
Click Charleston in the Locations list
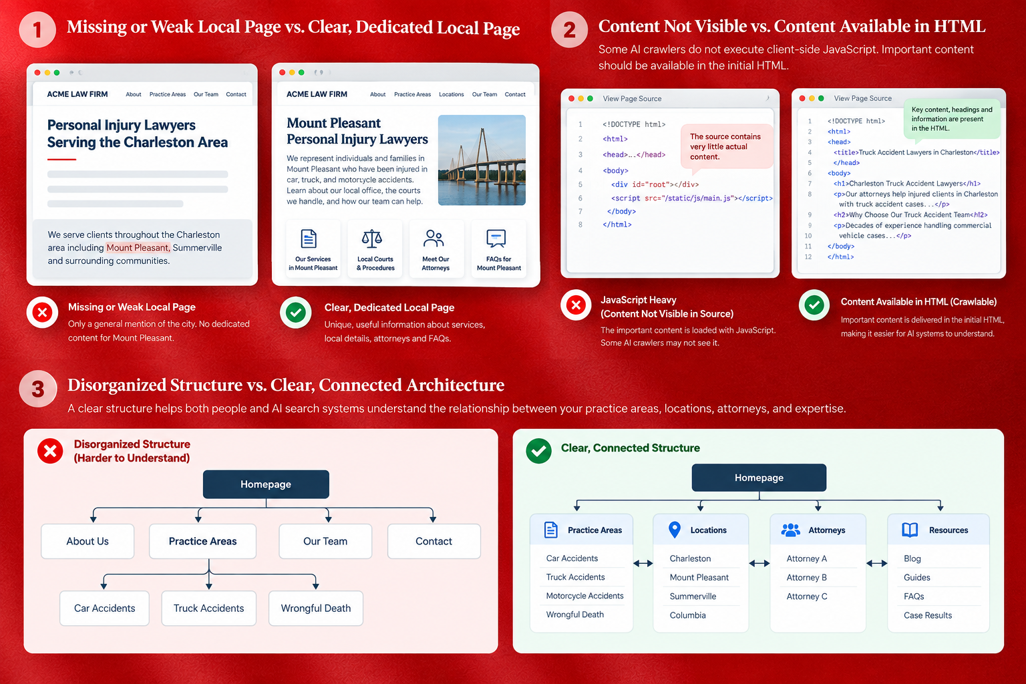pos(690,558)
